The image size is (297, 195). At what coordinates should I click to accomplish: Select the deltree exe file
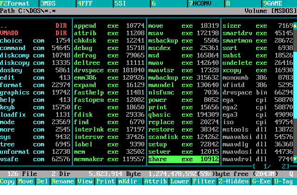(110, 63)
